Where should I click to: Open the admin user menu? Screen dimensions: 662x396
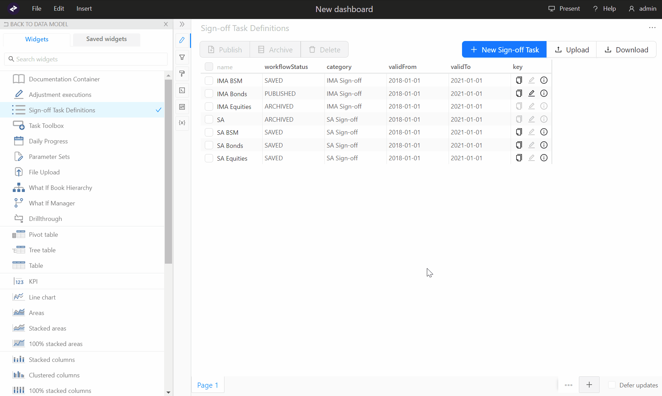click(642, 9)
